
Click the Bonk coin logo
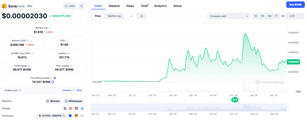4,6
